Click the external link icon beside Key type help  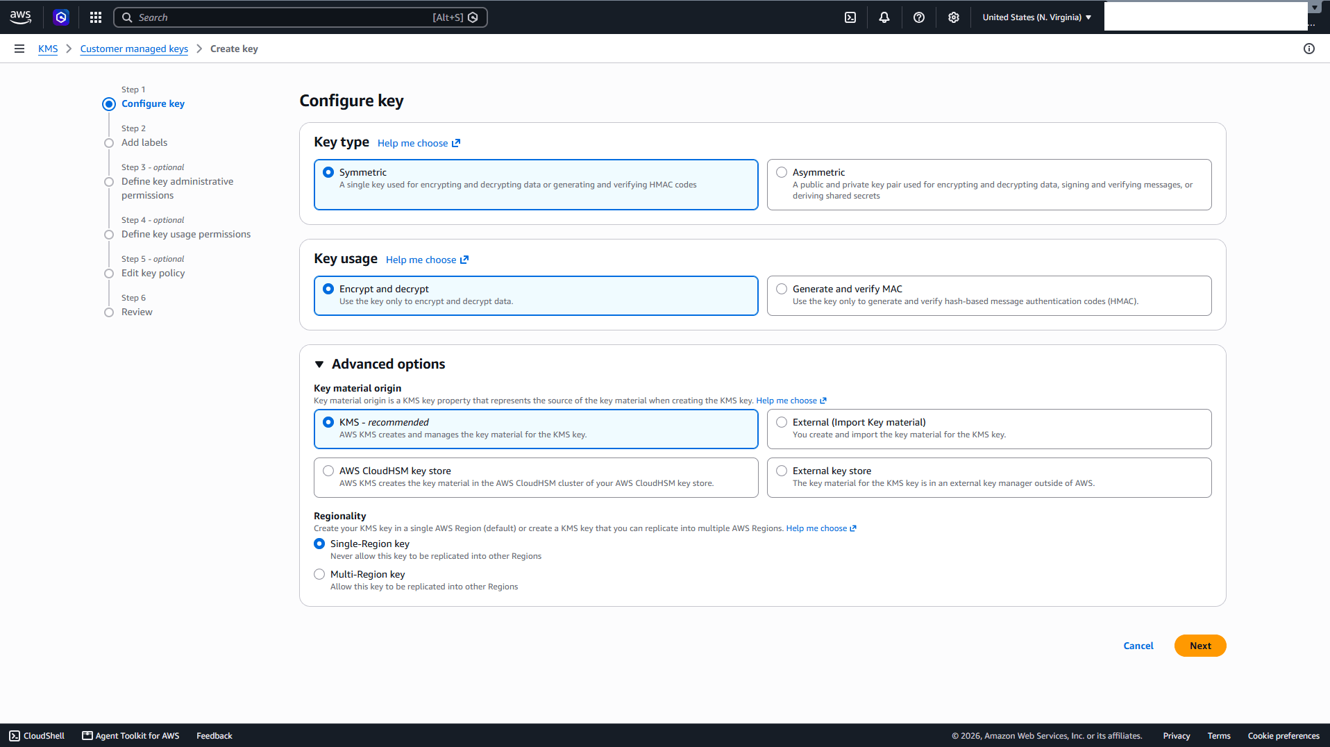click(456, 143)
